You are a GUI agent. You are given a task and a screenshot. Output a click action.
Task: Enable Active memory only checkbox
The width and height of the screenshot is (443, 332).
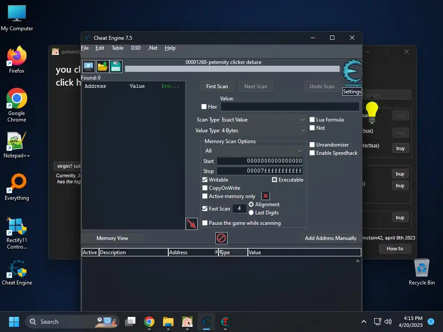[x=205, y=196]
